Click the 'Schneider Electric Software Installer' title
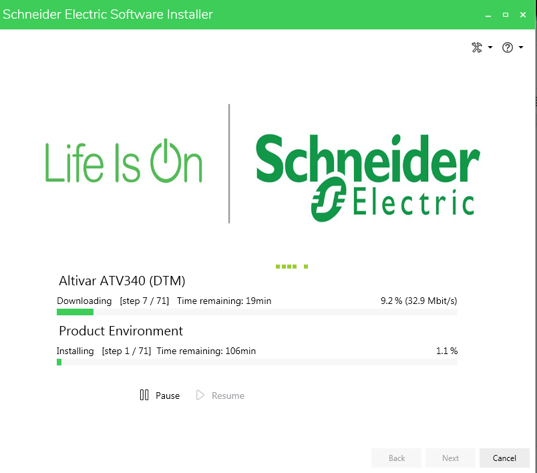Viewport: 537px width, 473px height. (x=108, y=15)
